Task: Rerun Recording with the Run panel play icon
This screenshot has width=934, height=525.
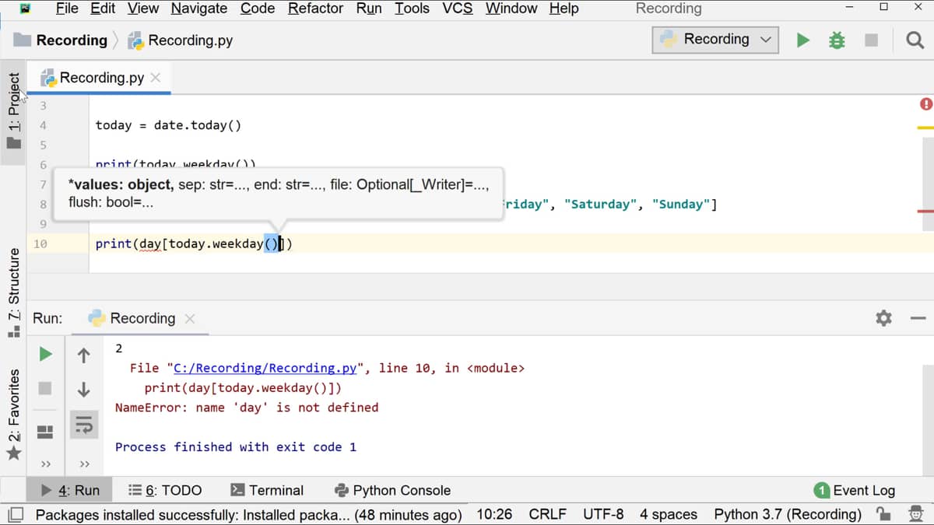Action: 45,355
